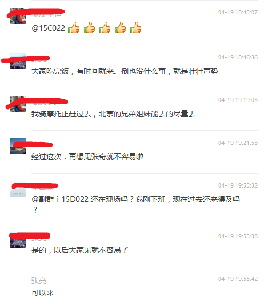
Task: Click the avatar beside the 18:46:36 message
Action: tap(18, 61)
